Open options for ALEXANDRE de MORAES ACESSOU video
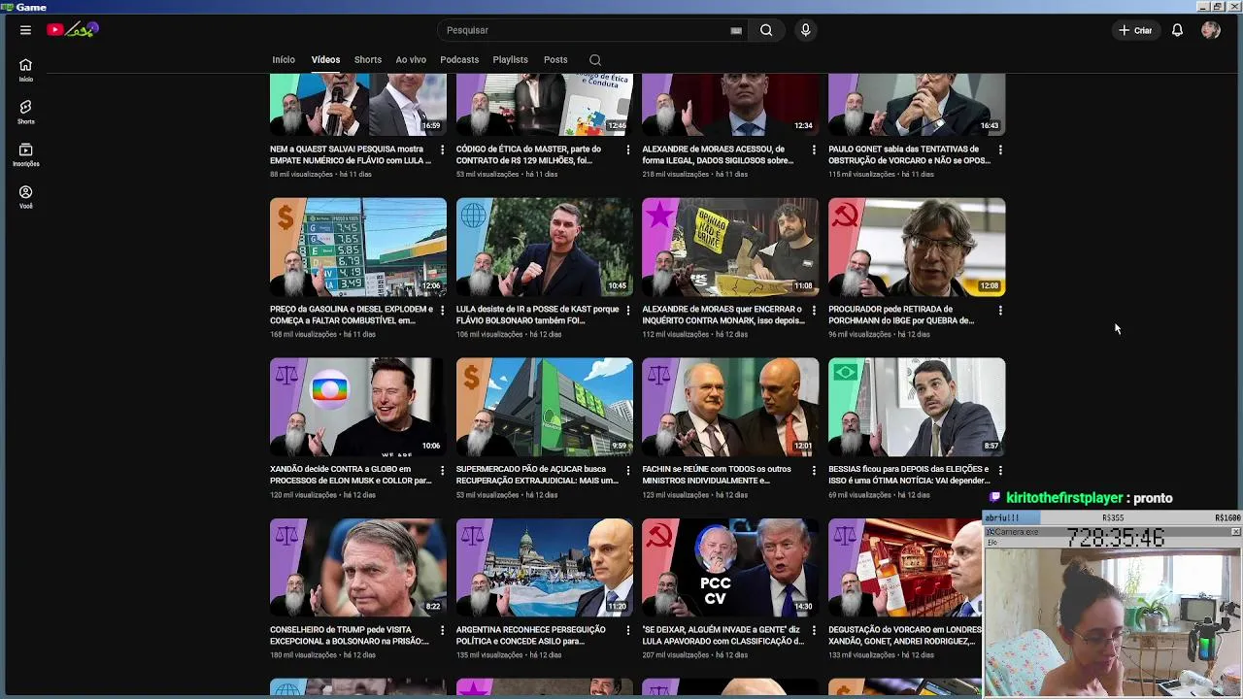The width and height of the screenshot is (1243, 699). [814, 150]
